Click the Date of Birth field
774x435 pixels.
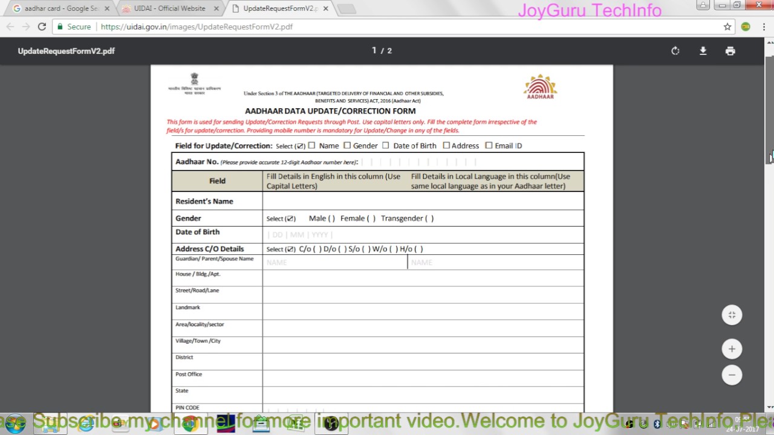tap(423, 234)
